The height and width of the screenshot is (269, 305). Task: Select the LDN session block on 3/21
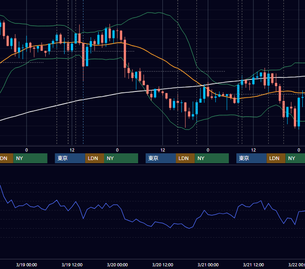pyautogui.click(x=276, y=158)
